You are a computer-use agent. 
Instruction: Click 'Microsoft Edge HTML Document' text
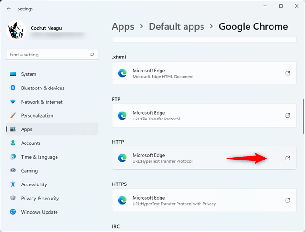pos(163,77)
